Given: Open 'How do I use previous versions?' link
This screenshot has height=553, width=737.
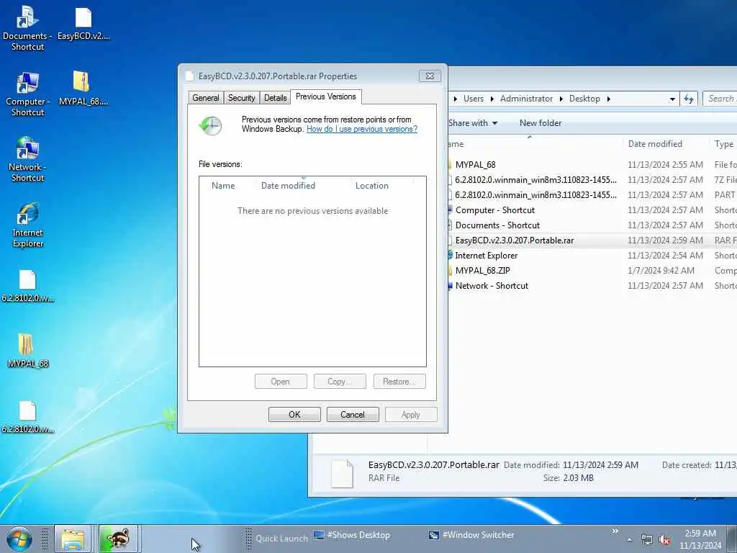Looking at the screenshot, I should pyautogui.click(x=362, y=129).
